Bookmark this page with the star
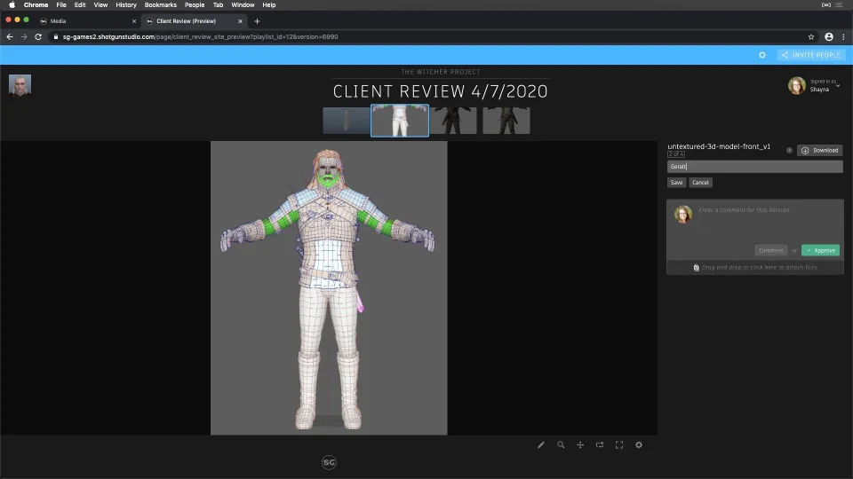Screen dimensions: 853x479 coord(811,37)
